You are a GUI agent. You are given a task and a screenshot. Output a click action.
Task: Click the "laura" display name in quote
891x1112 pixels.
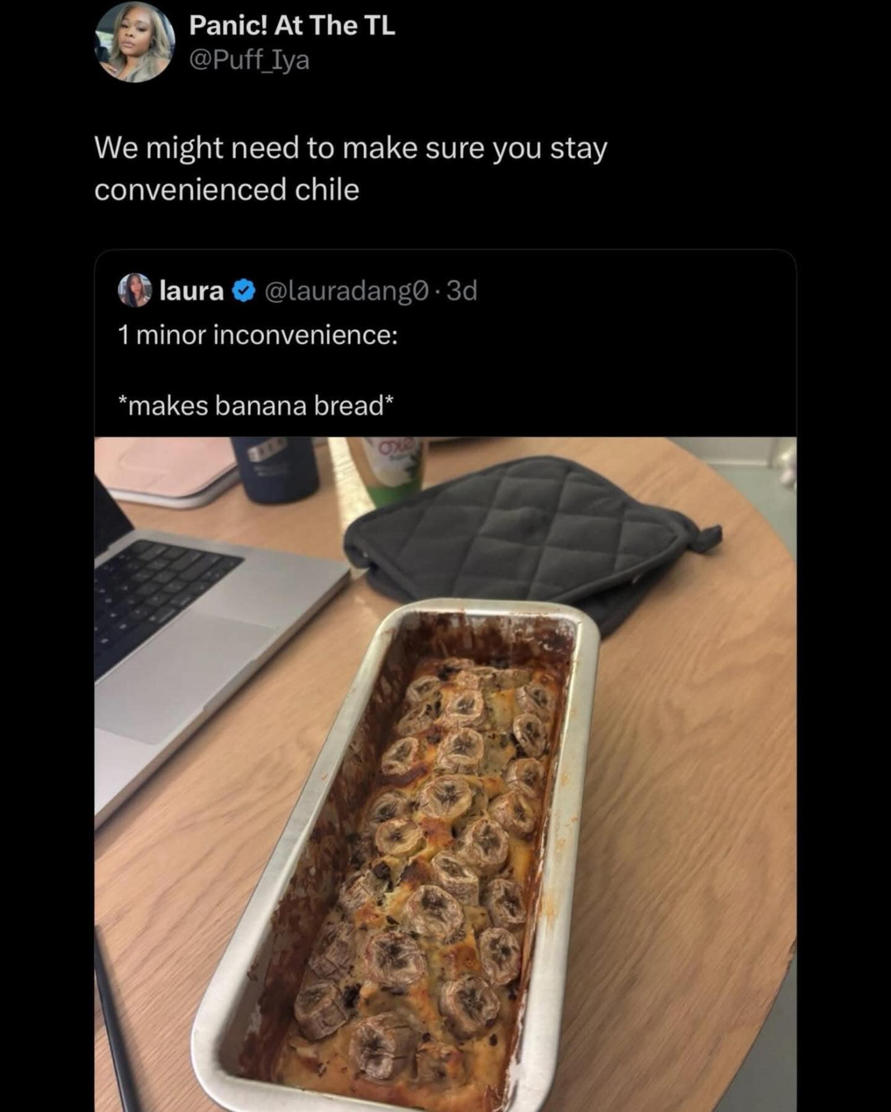click(192, 290)
